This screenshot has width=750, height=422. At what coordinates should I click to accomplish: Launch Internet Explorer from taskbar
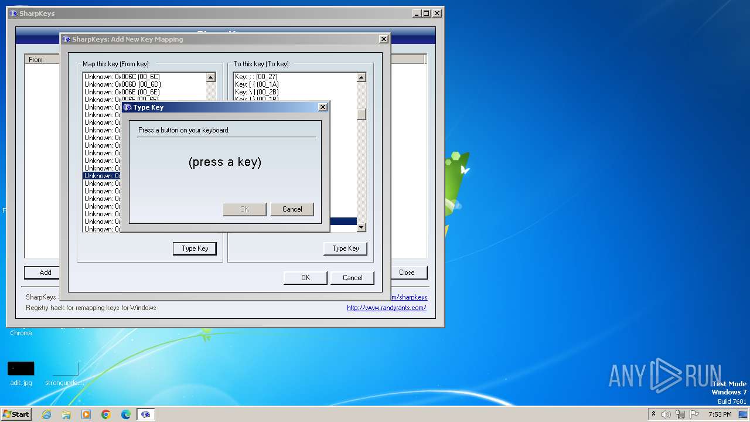(46, 414)
